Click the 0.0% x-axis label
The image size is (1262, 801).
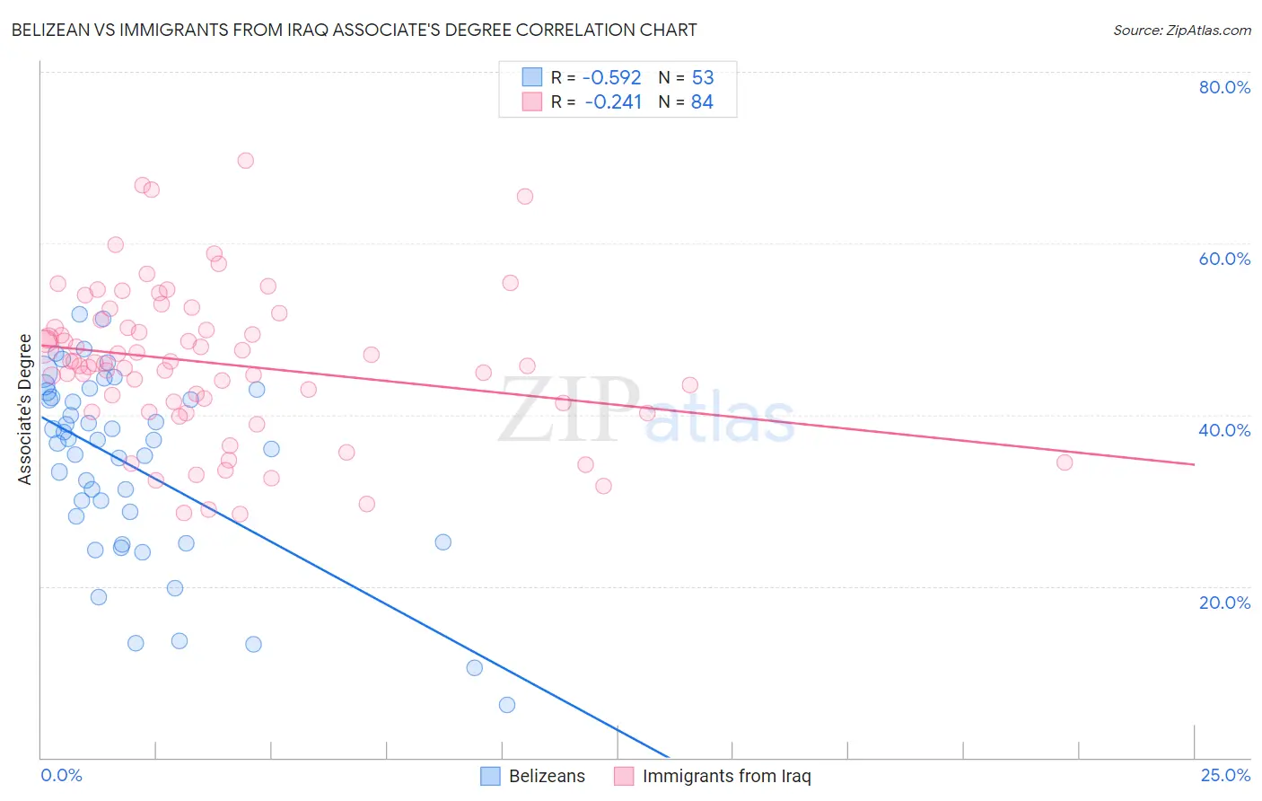(x=61, y=775)
